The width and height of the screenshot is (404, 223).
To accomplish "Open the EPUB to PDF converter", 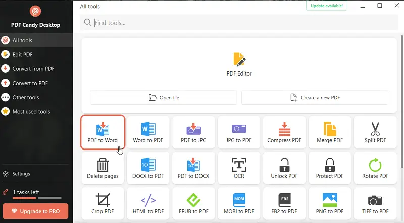I will click(193, 203).
